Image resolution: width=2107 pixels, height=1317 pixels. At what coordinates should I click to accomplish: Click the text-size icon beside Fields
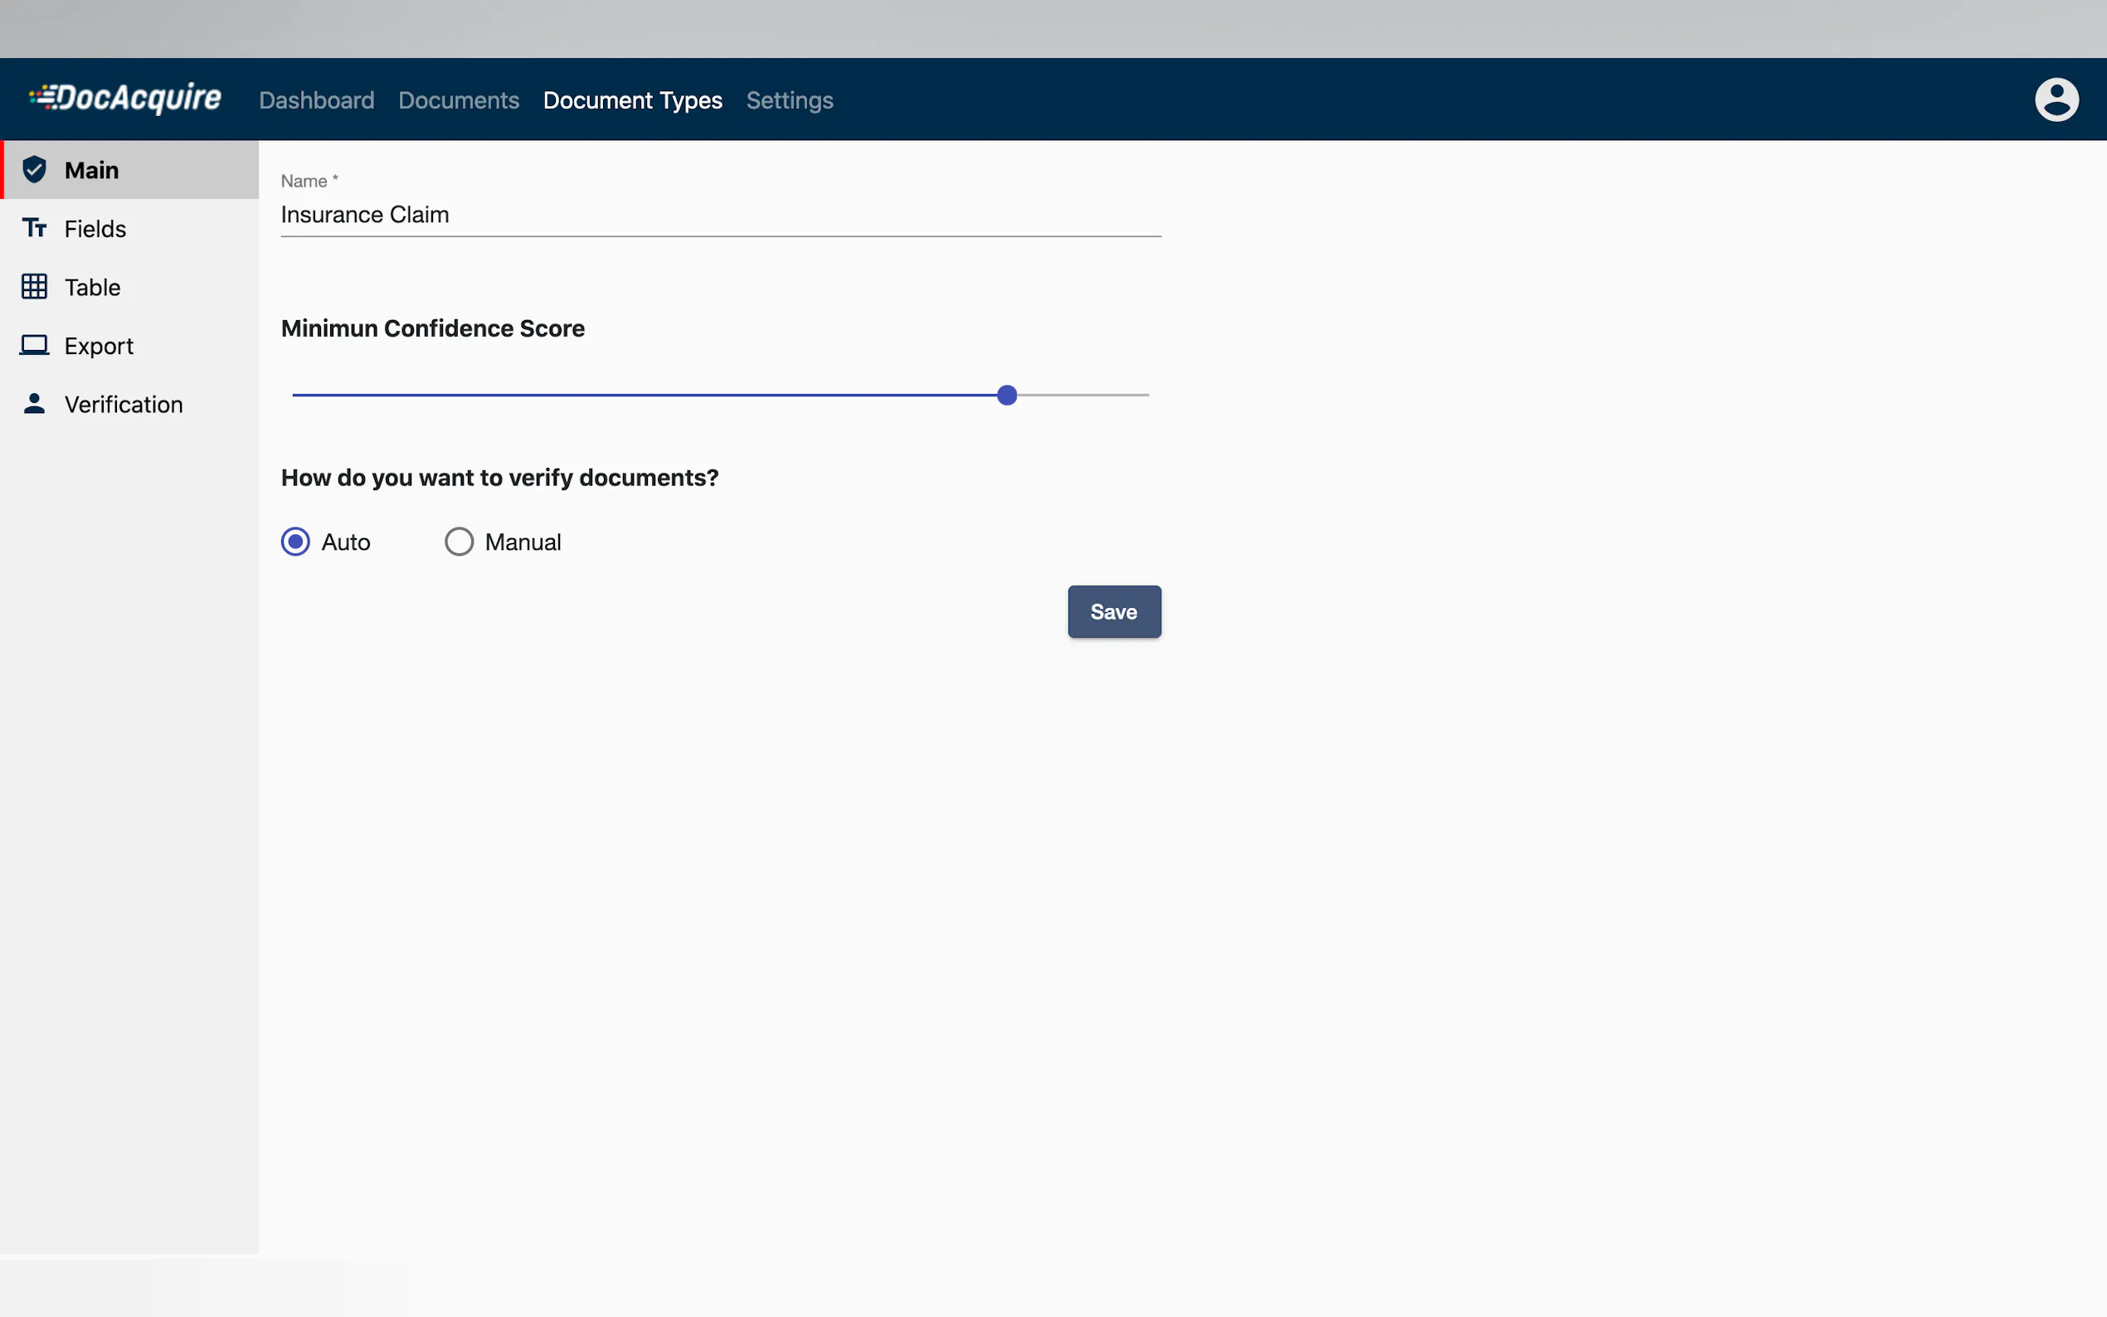click(34, 228)
